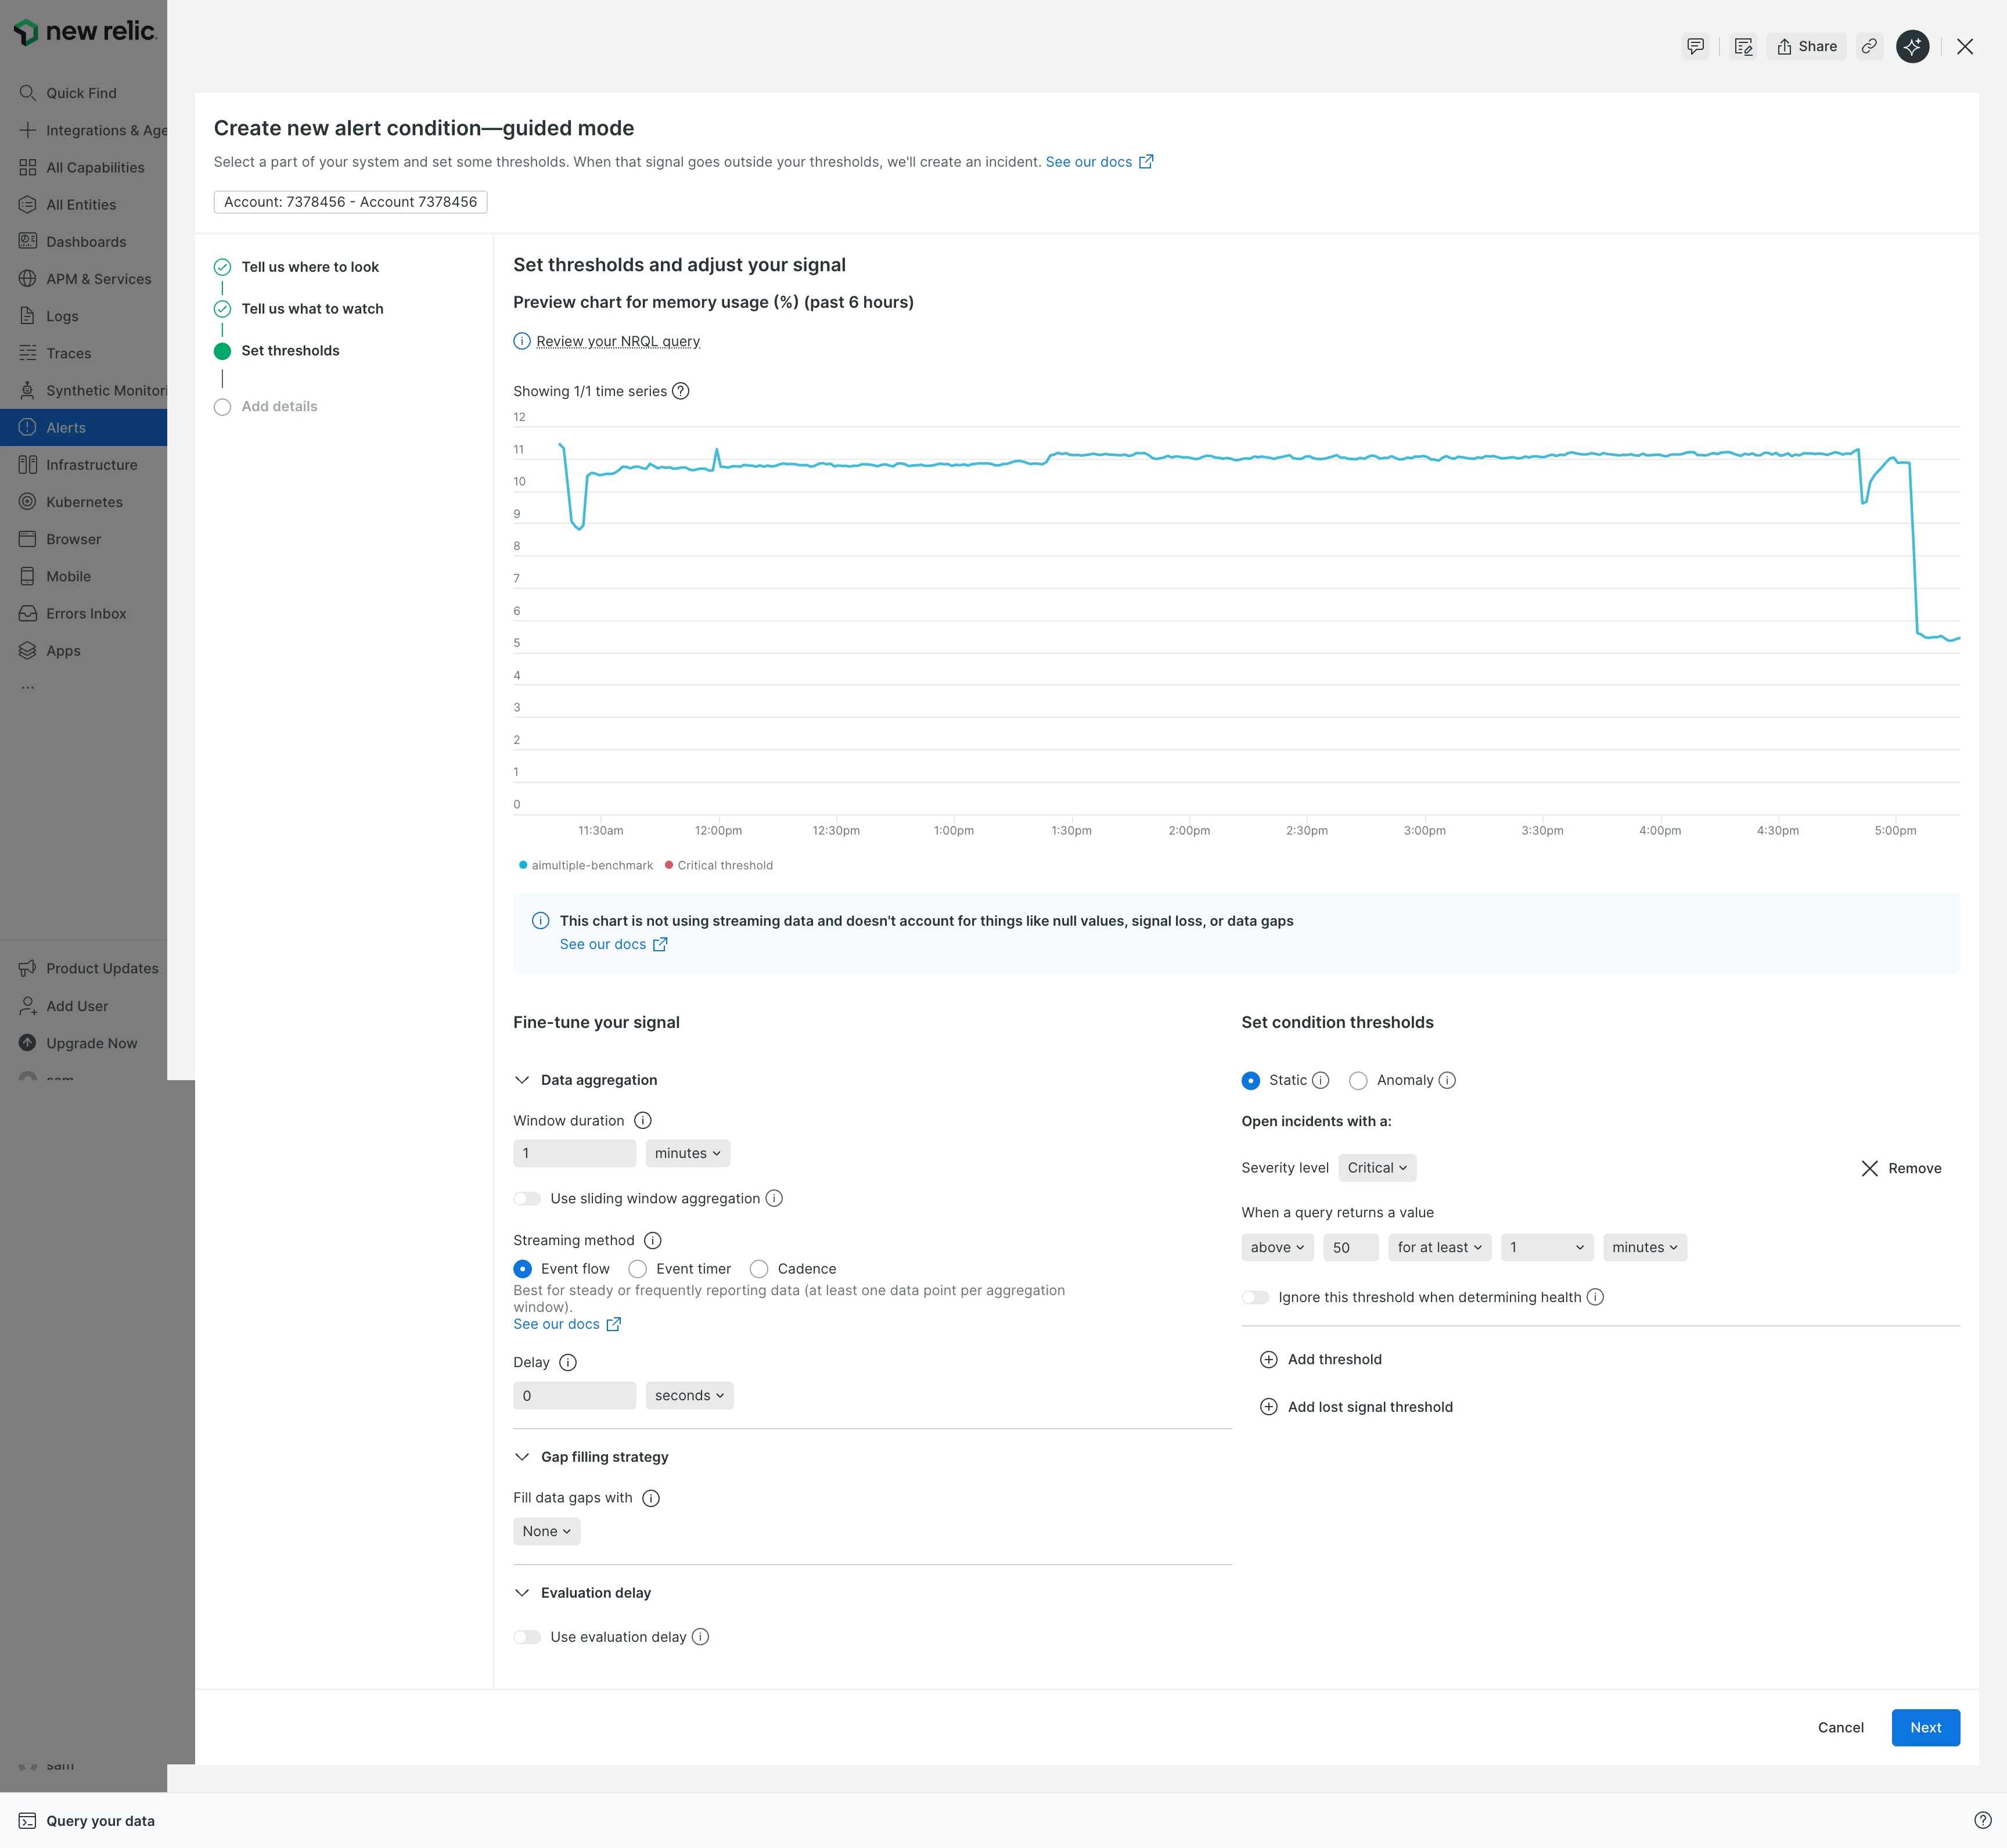Click the Product Updates megaphone icon
Screen dimensions: 2007x1848
pyautogui.click(x=28, y=968)
